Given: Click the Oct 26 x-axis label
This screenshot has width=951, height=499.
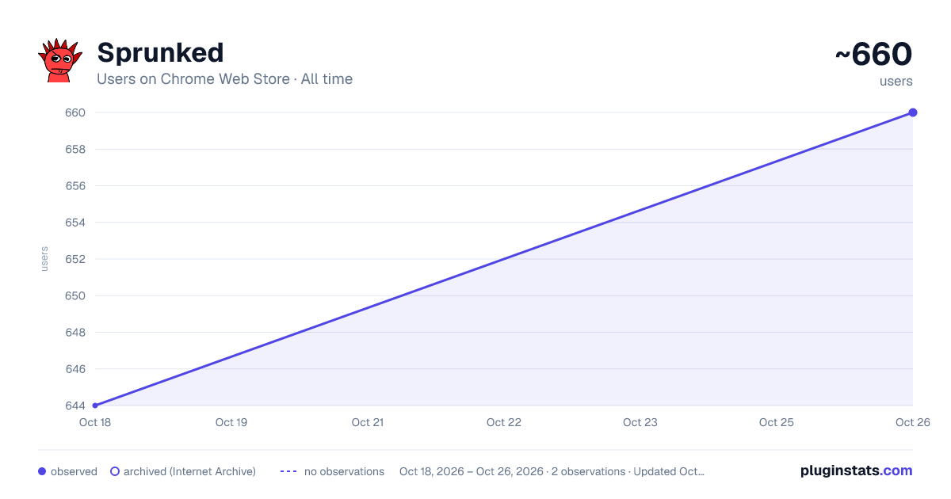Looking at the screenshot, I should point(911,422).
